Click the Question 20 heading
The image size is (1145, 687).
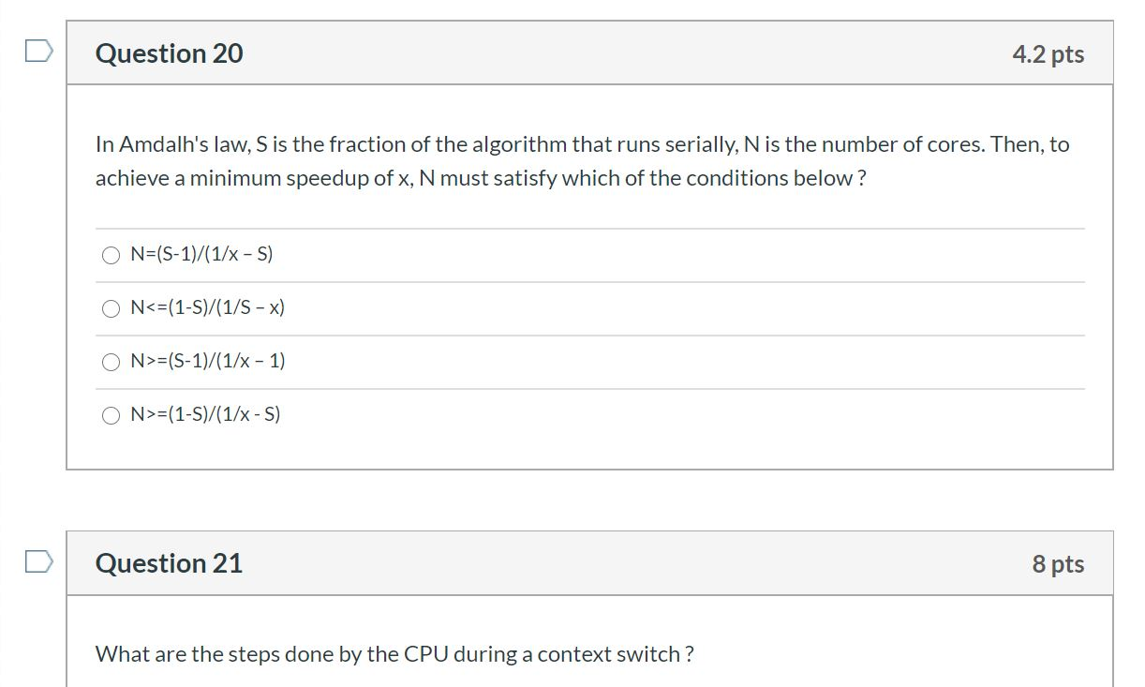coord(168,53)
